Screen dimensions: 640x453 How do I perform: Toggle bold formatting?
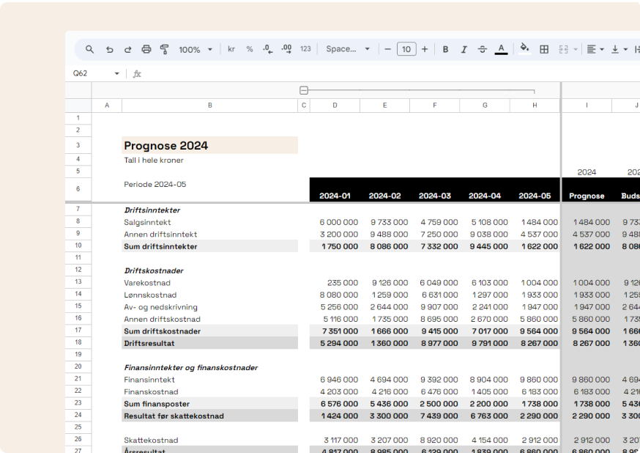point(445,49)
